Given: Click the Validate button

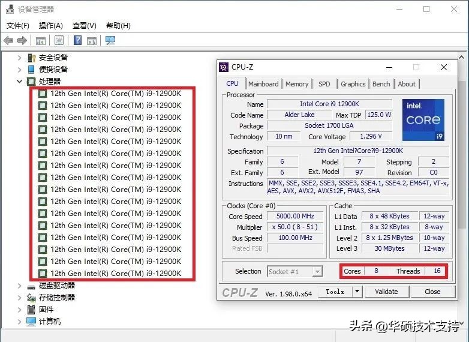Looking at the screenshot, I should click(386, 292).
